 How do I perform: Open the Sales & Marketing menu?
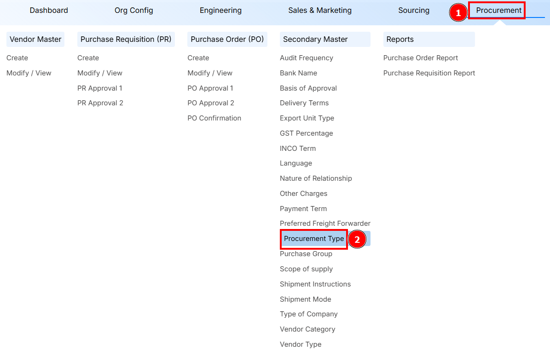pyautogui.click(x=320, y=10)
